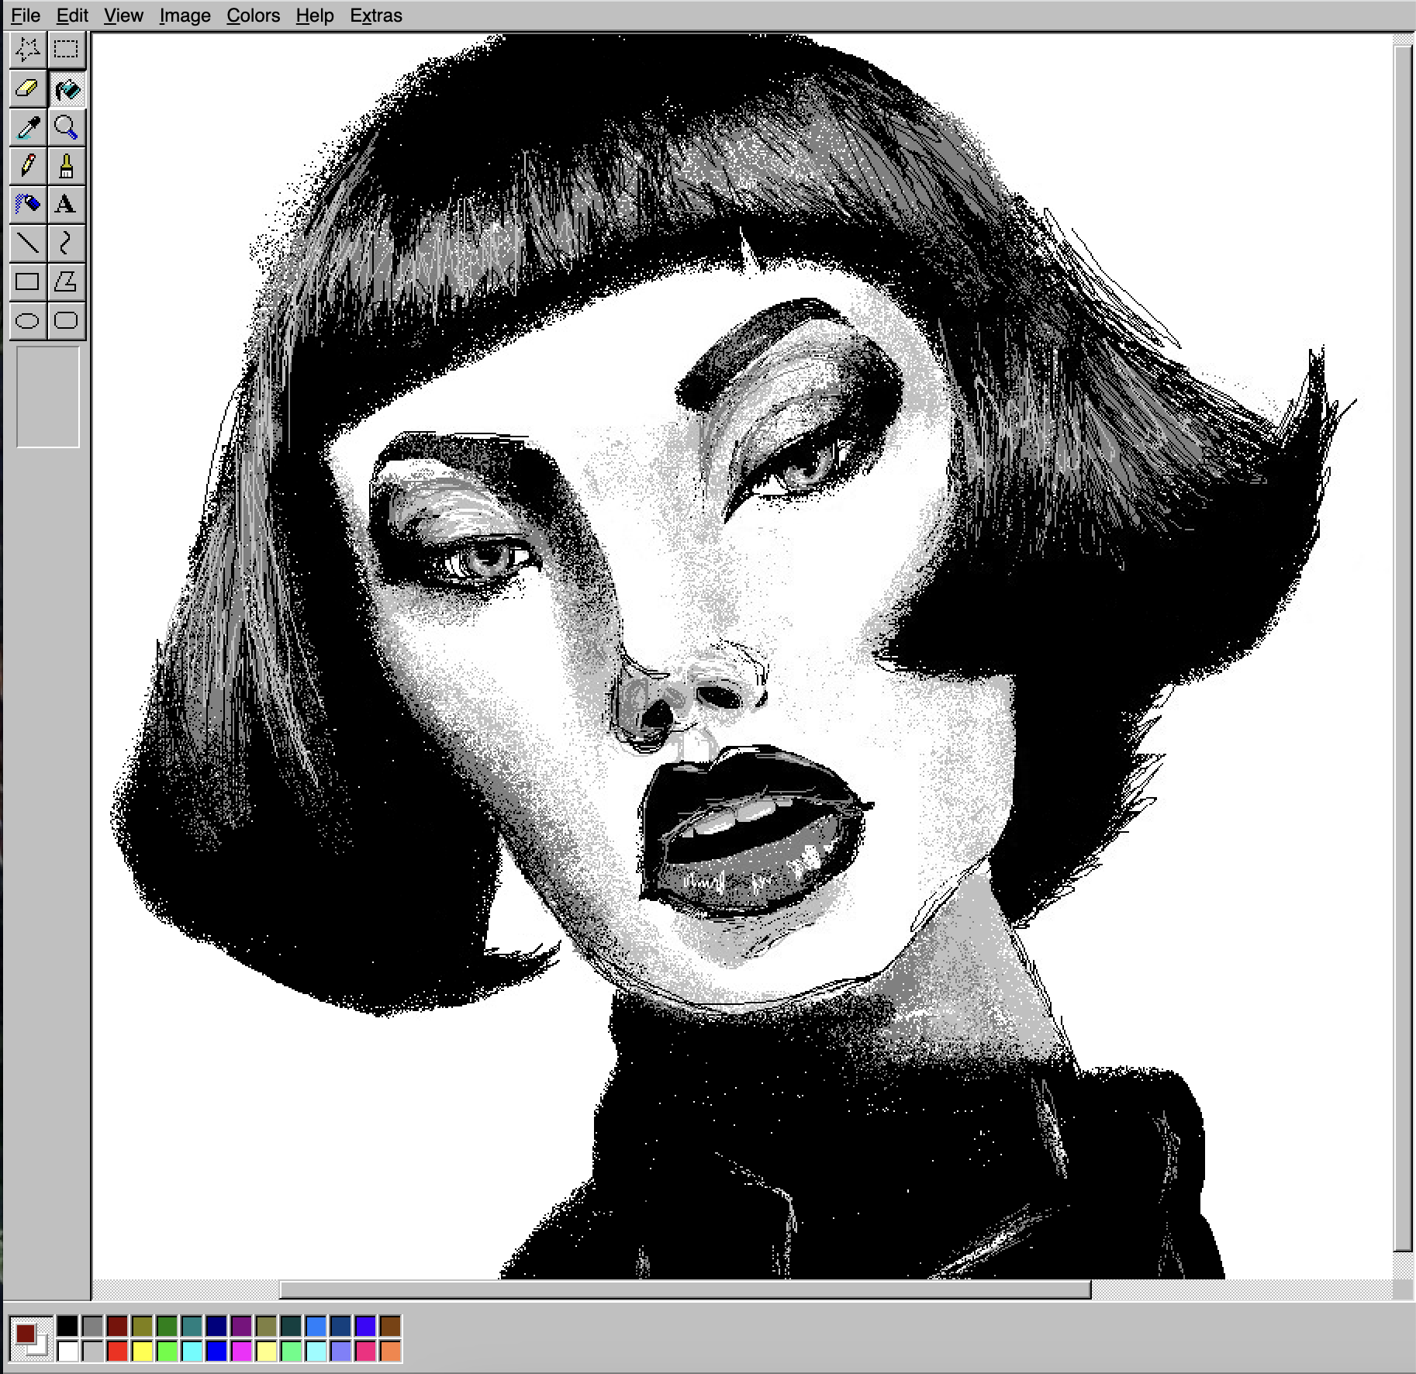Pick the Polygon shape tool

[x=67, y=281]
